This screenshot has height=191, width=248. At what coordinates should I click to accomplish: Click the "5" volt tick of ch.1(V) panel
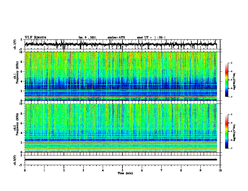21,40
